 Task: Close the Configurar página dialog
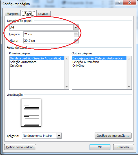pyautogui.click(x=130, y=3)
